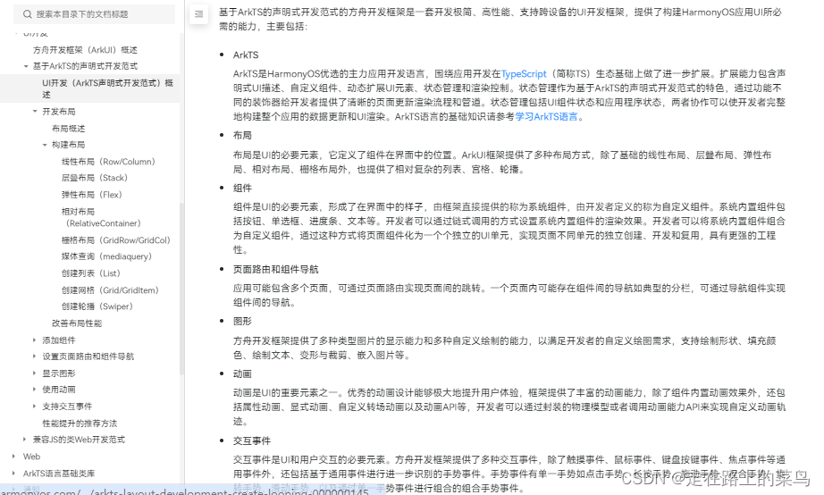This screenshot has height=495, width=824.
Task: Collapse the 基于ArkTS的声明式开发范式 node arrow
Action: 26,66
